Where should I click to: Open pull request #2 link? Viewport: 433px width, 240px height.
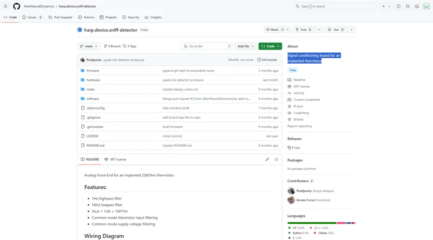(192, 99)
